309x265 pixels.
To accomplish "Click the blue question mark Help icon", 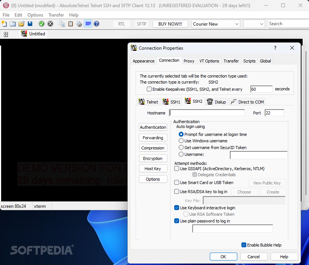I will 96,24.
